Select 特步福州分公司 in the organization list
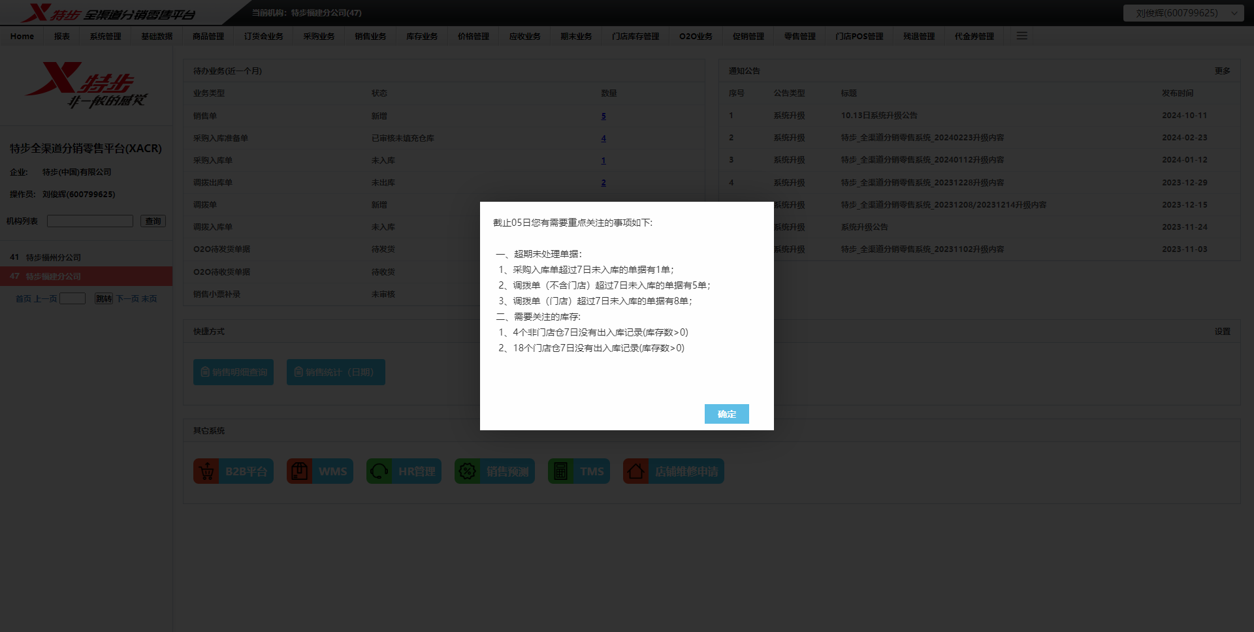1254x632 pixels. point(86,257)
